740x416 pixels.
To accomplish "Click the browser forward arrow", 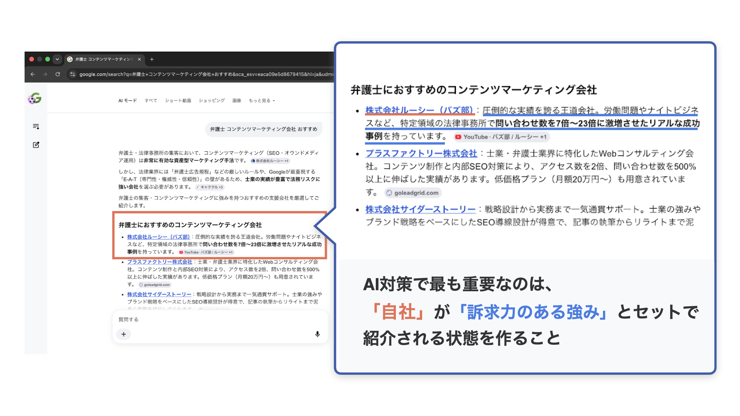I will pyautogui.click(x=45, y=74).
